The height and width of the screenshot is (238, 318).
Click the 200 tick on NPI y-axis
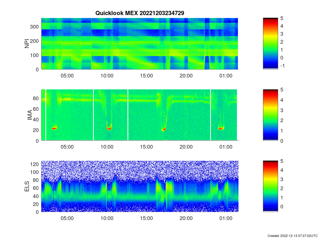click(x=35, y=41)
